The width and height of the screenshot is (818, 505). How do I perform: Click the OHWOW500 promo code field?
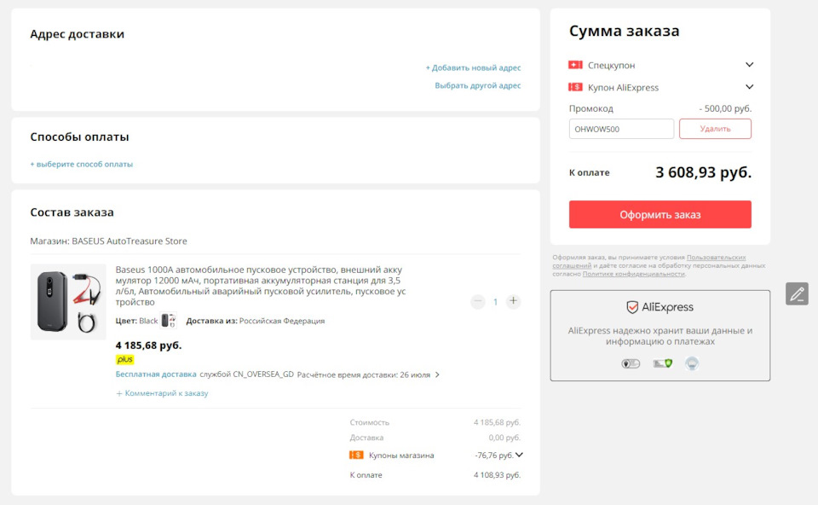619,128
